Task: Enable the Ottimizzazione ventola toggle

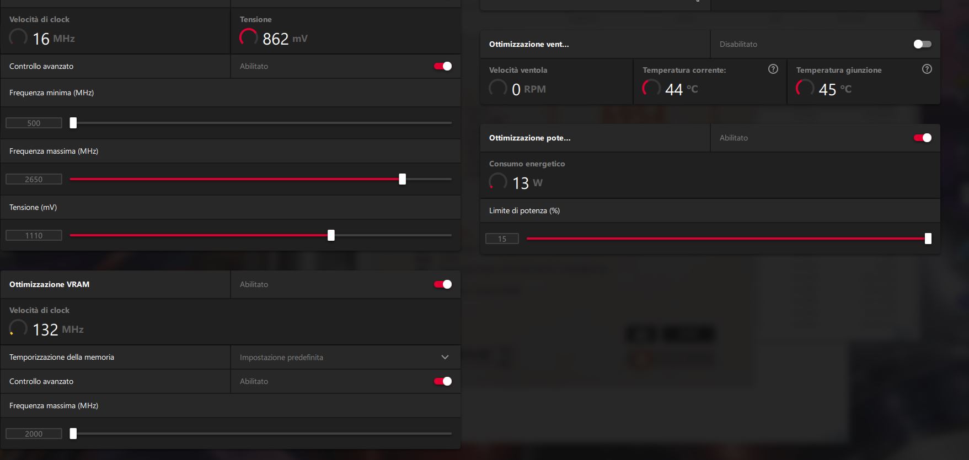Action: 922,44
